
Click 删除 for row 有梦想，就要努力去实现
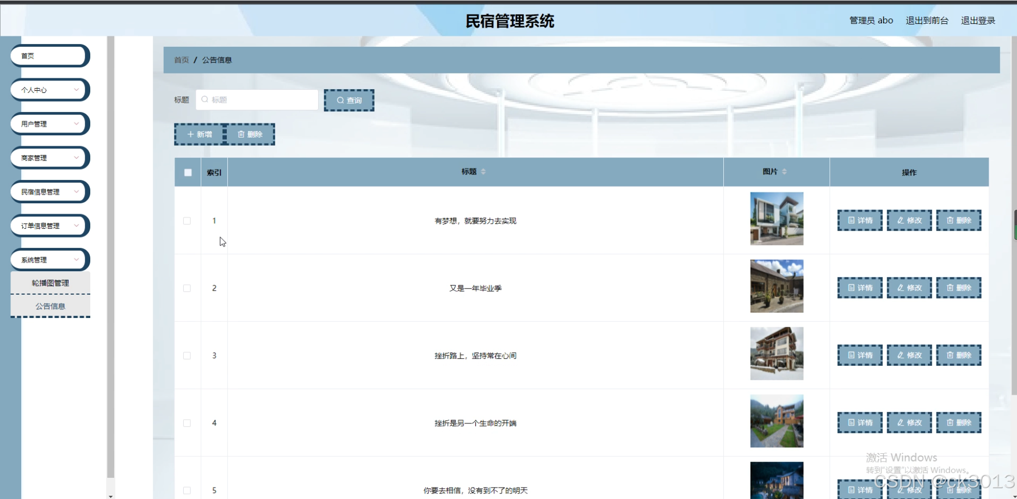pyautogui.click(x=959, y=220)
